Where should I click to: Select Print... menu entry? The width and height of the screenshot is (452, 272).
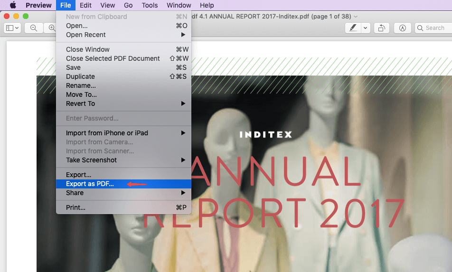click(x=76, y=207)
